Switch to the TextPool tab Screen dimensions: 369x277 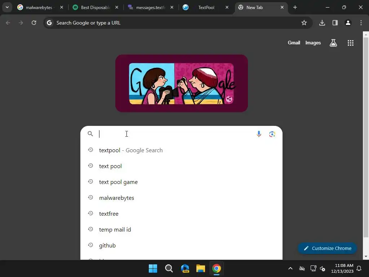[x=206, y=7]
